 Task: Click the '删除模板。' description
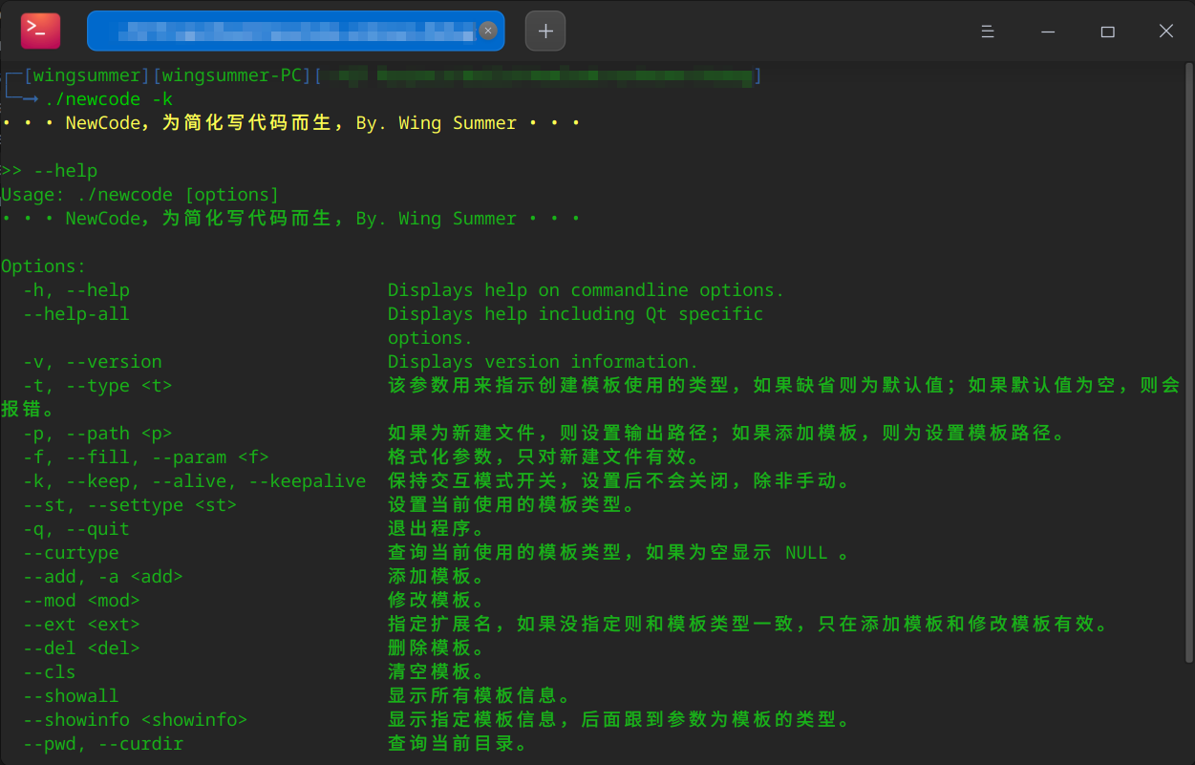[437, 648]
